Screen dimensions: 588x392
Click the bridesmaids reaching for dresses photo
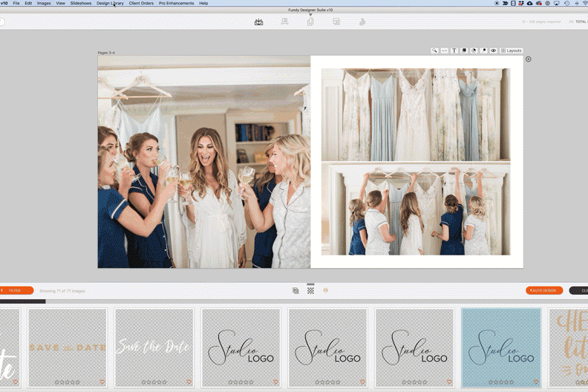416,209
